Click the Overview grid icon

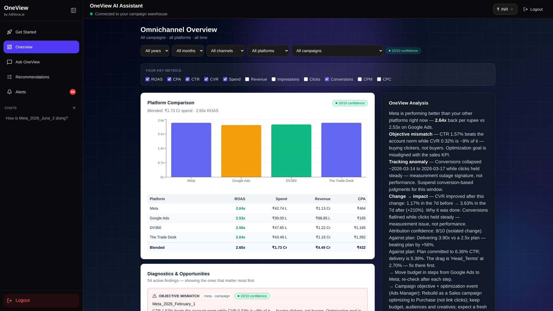tap(9, 47)
